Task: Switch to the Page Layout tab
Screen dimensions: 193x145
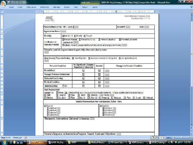Action: tap(31, 7)
